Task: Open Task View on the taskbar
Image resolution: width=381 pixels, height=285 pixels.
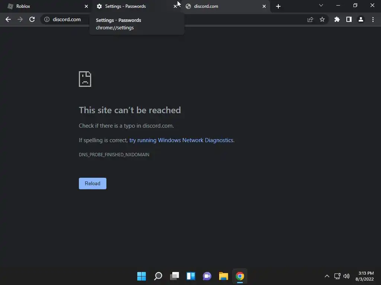Action: (175, 276)
